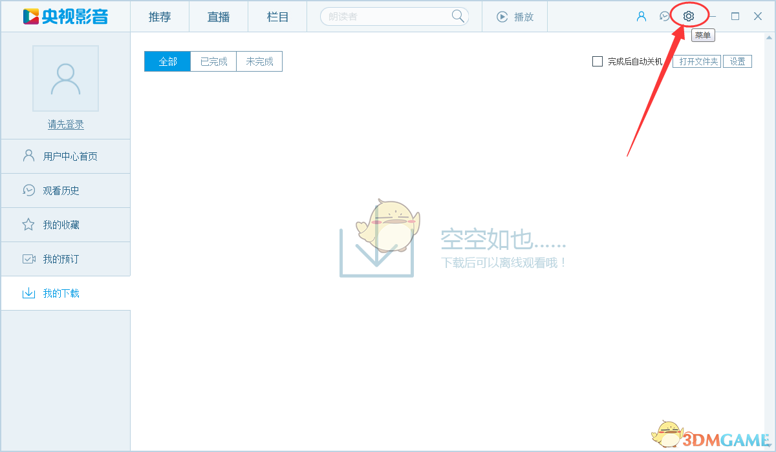Click the gear menu icon in title bar
The height and width of the screenshot is (452, 776).
(688, 16)
